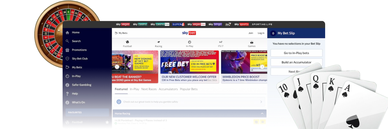Click the Join link

251,33
